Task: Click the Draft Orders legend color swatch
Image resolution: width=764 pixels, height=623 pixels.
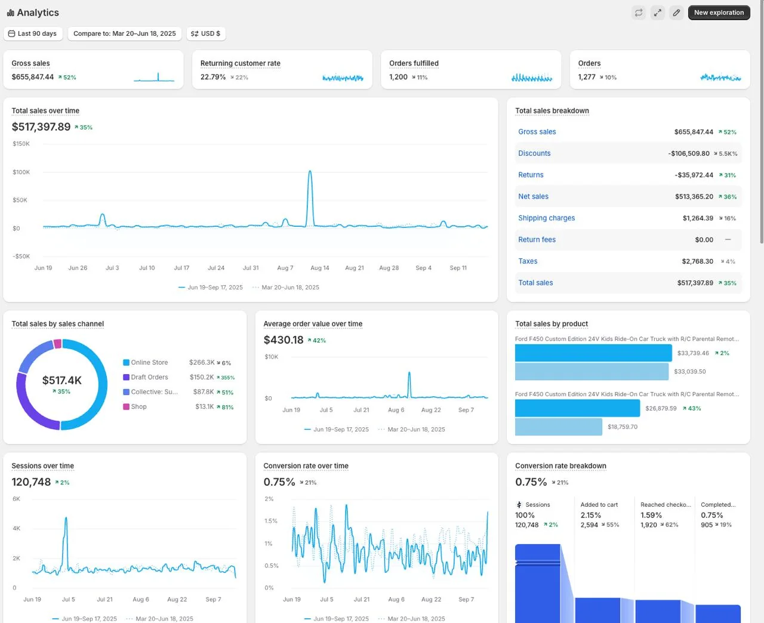Action: pyautogui.click(x=127, y=377)
